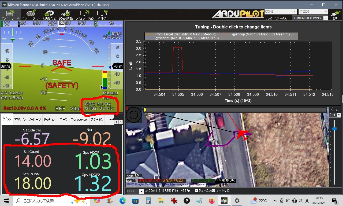Open Firefox from the taskbar
This screenshot has height=206, width=343.
tap(212, 201)
